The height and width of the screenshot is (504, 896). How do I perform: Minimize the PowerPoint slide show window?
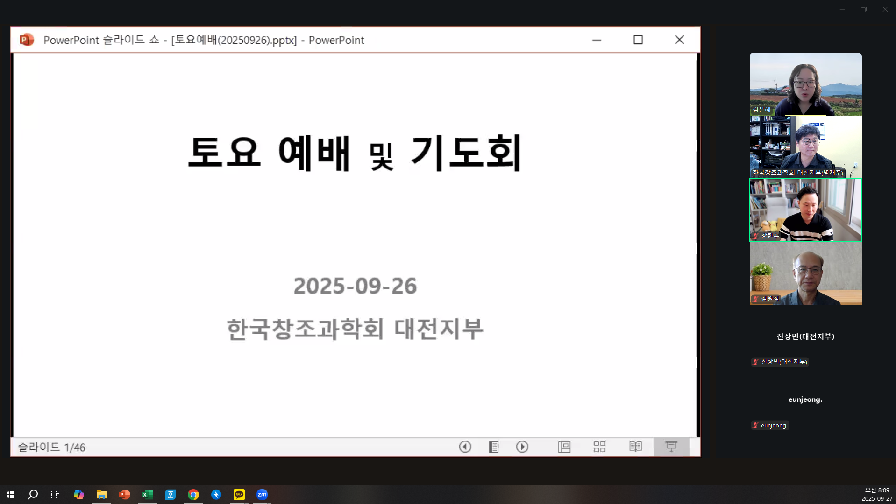click(x=597, y=40)
